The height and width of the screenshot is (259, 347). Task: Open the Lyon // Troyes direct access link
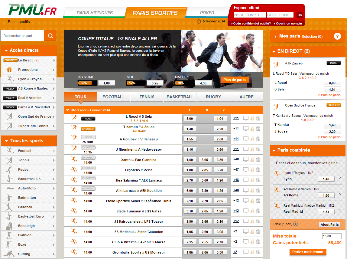tap(29, 79)
